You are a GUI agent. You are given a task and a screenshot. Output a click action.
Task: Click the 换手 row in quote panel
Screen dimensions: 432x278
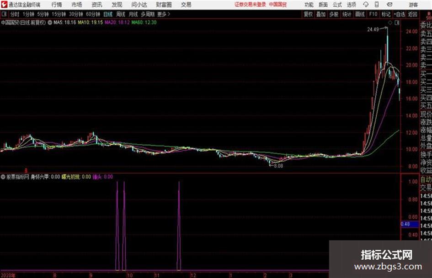pos(426,154)
